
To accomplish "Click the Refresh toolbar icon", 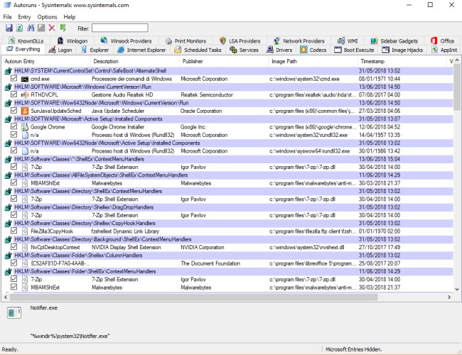I will tap(19, 28).
